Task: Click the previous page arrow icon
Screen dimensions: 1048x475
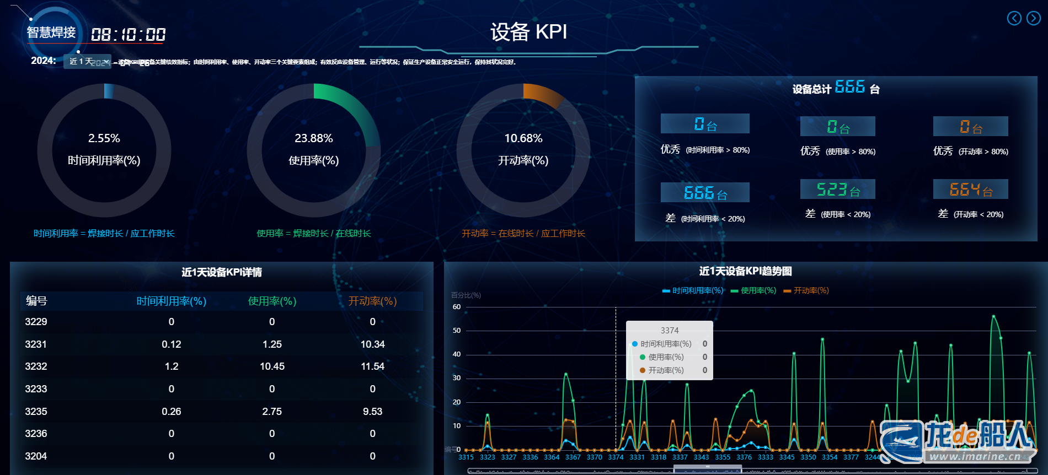Action: point(1014,18)
